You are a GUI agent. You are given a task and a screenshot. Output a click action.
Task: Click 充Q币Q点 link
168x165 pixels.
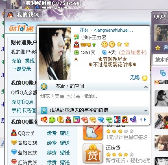[x=22, y=102]
